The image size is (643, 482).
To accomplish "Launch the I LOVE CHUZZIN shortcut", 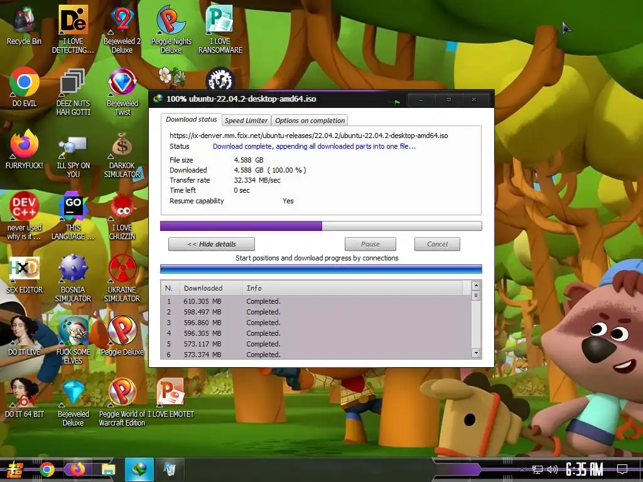I will click(122, 217).
